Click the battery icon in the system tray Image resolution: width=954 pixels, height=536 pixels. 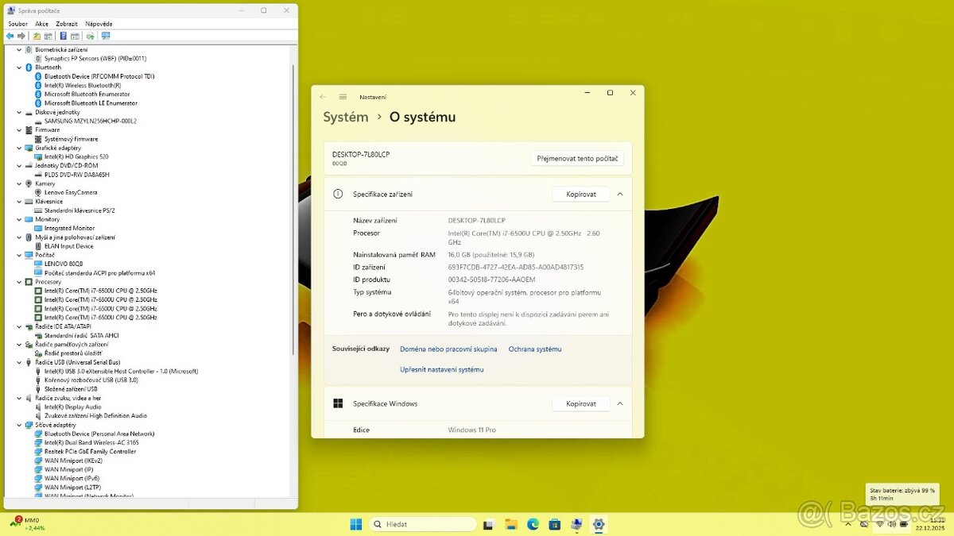[x=904, y=524]
